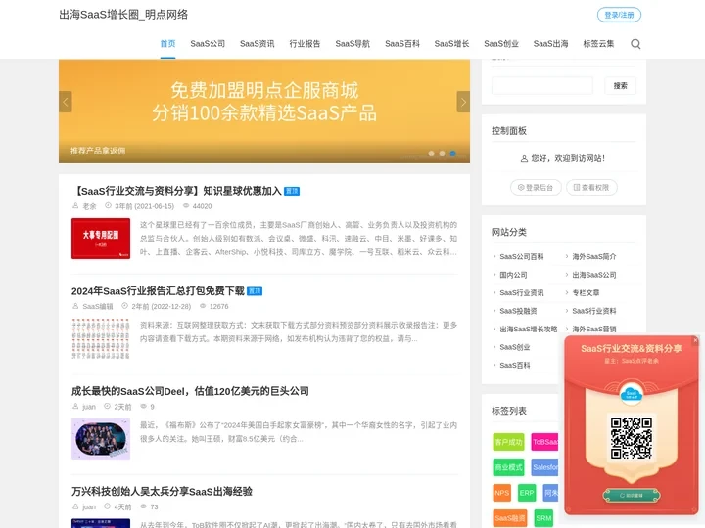Click the red 大事专用配图 thumbnail

(101, 239)
